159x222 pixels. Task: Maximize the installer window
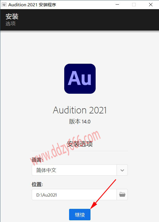click(x=134, y=5)
